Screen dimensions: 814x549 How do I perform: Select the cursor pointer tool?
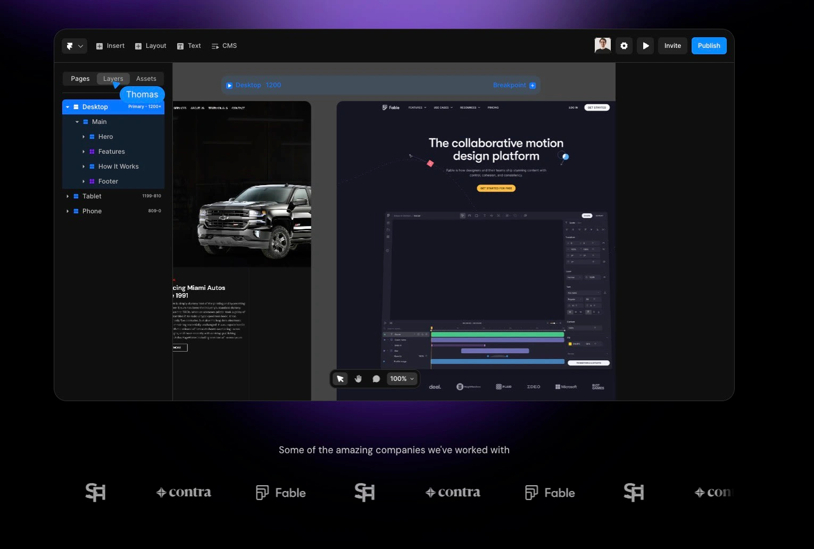click(x=340, y=379)
